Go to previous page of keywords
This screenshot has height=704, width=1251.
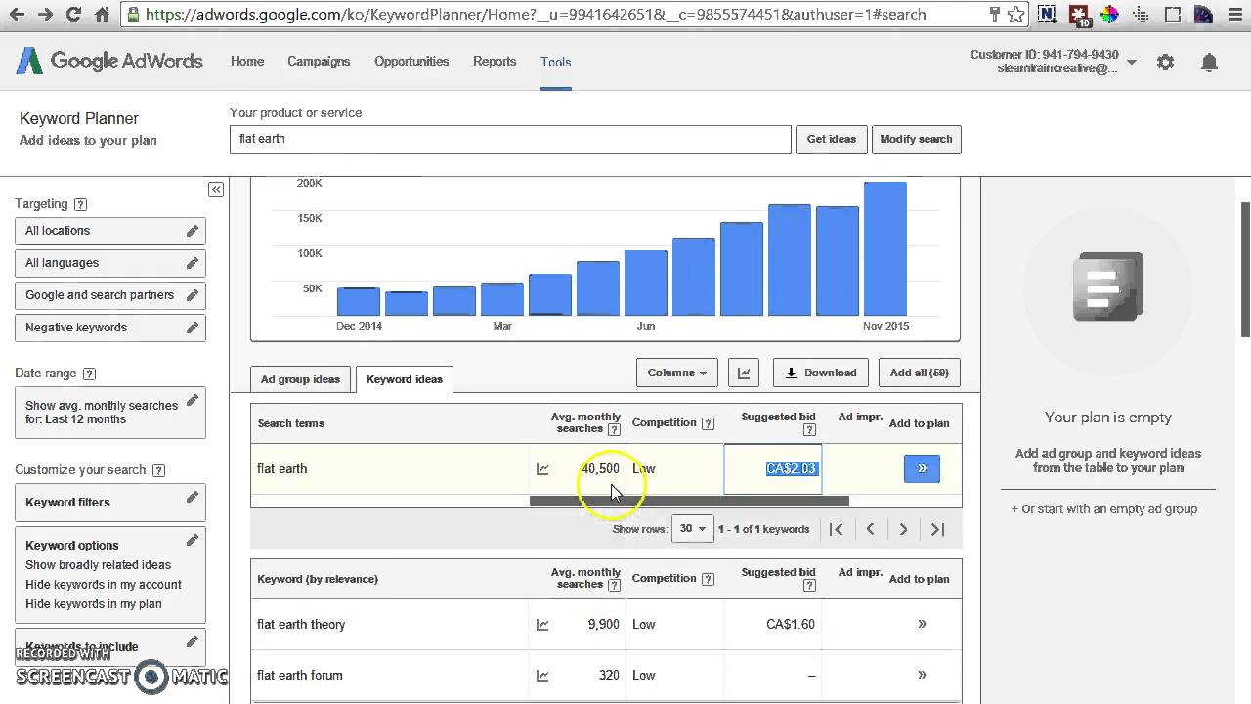[870, 529]
